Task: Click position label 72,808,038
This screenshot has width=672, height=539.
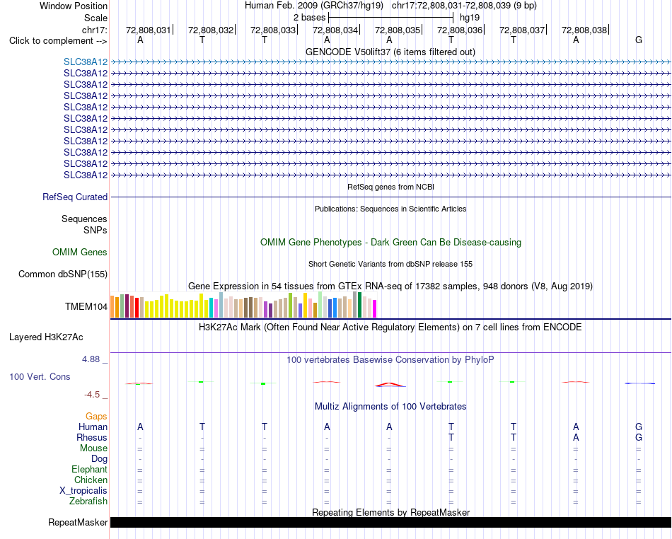Action: tap(584, 30)
